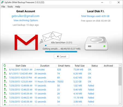Viewport: 123px width, 107px height.
Task: Click the 'Last backup: 15 days ago' text
Action: pyautogui.click(x=26, y=25)
